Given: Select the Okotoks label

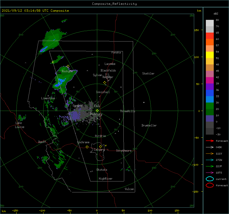Looking at the screenshot, I should coord(102,170).
